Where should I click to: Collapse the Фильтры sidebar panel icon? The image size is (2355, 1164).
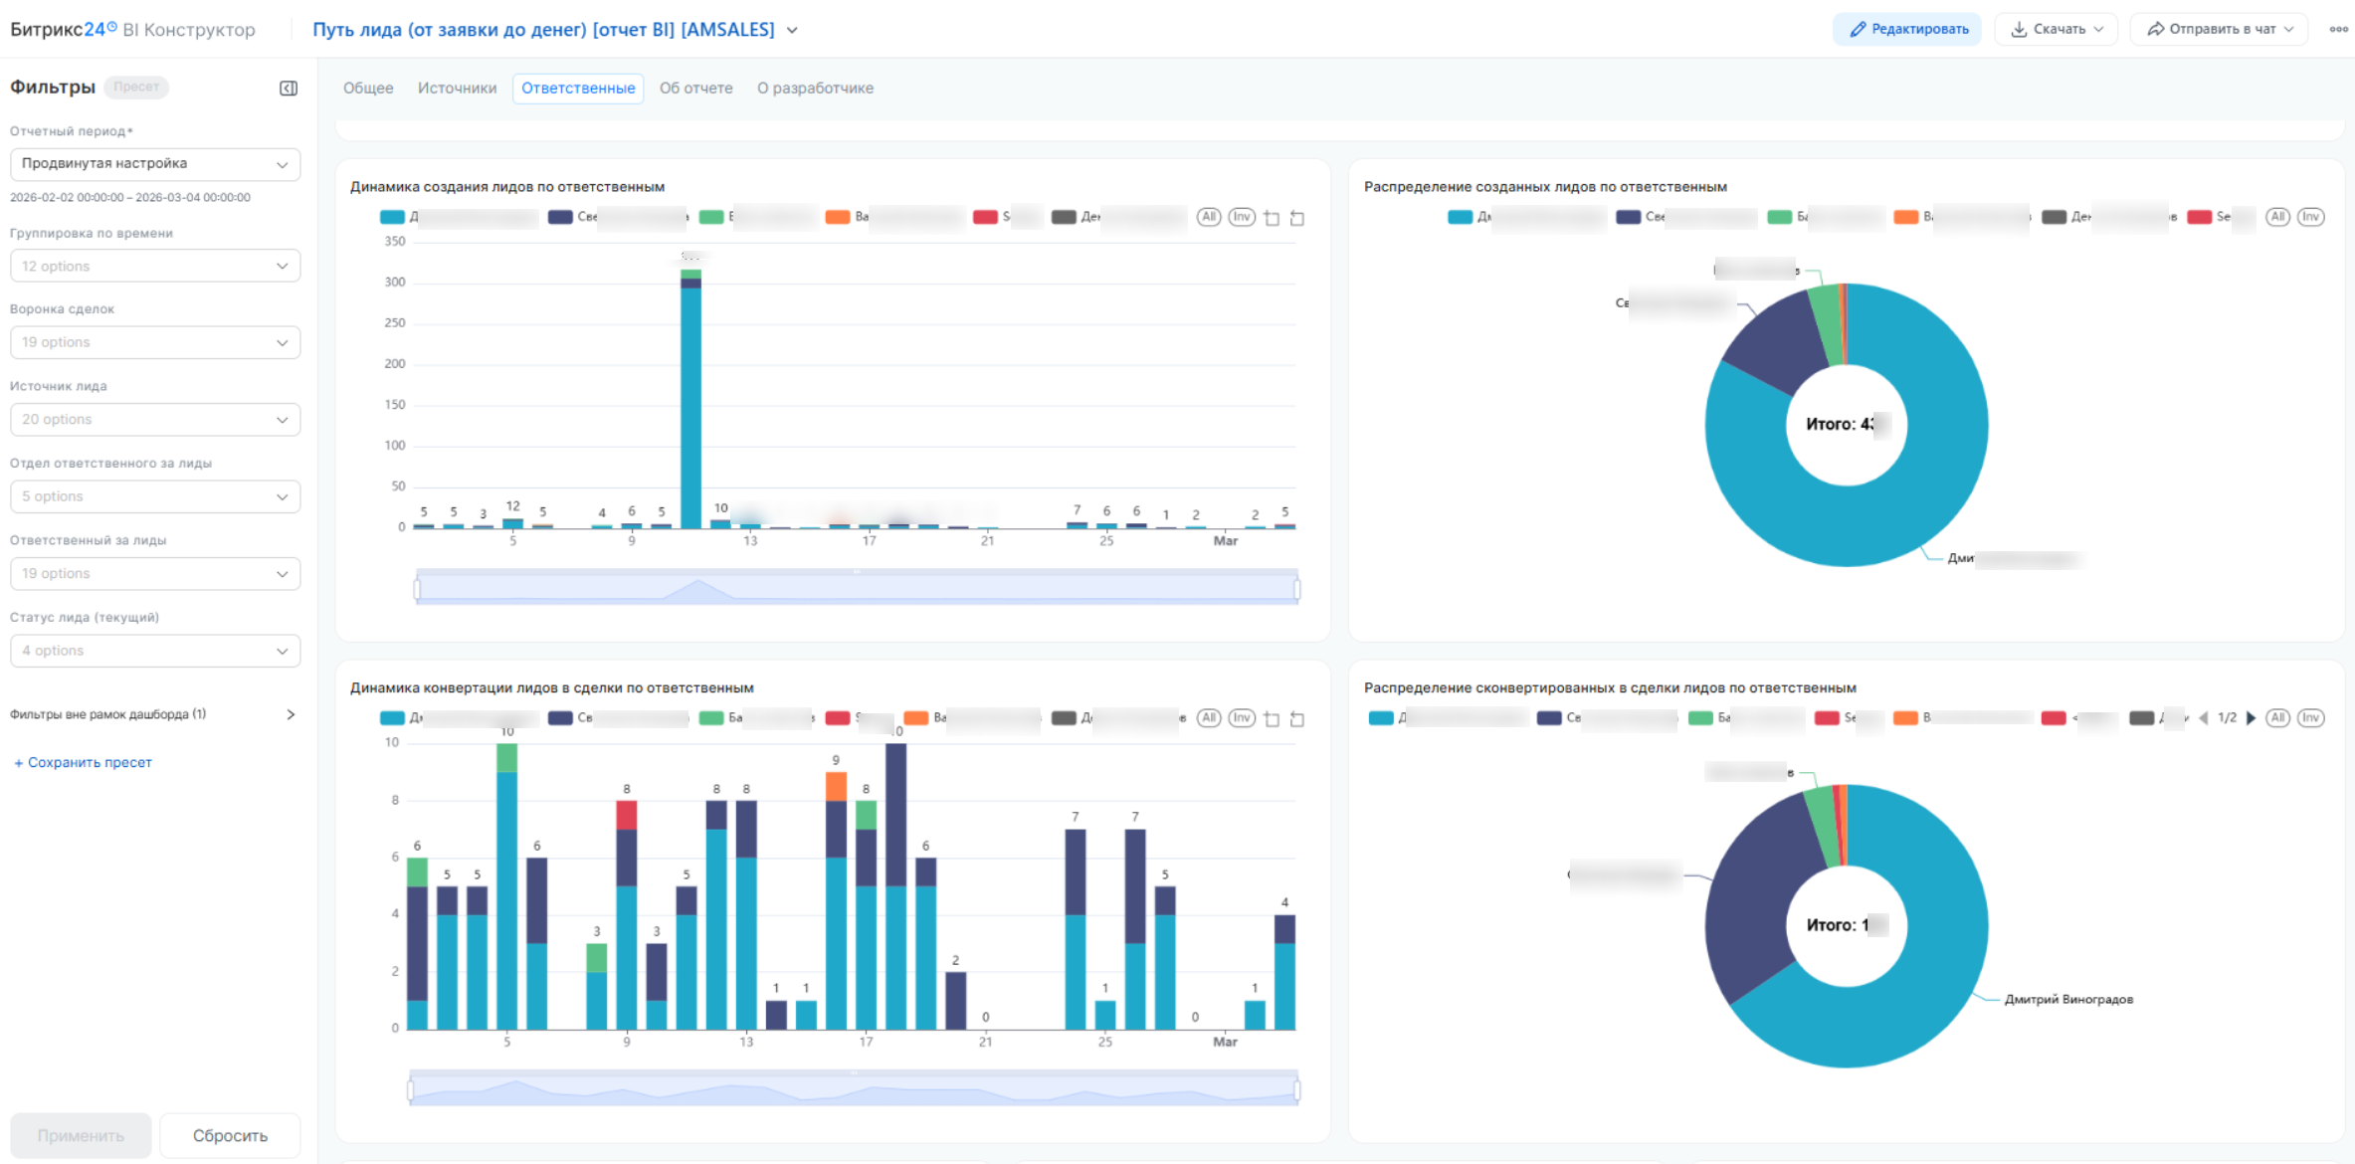click(289, 89)
